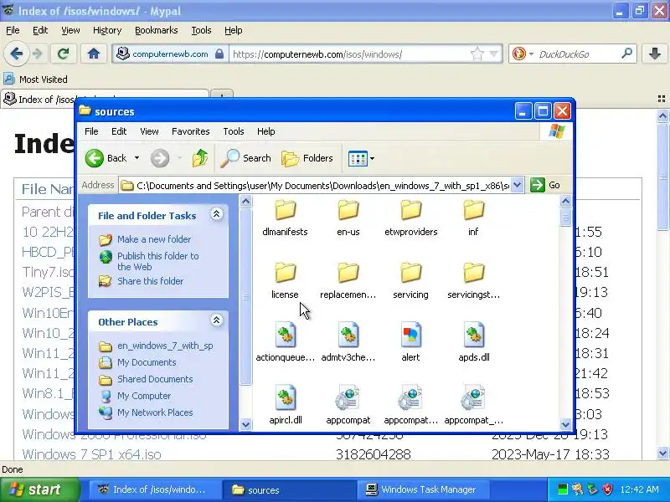Open Explorer Tools menu
The width and height of the screenshot is (670, 502).
tap(234, 131)
